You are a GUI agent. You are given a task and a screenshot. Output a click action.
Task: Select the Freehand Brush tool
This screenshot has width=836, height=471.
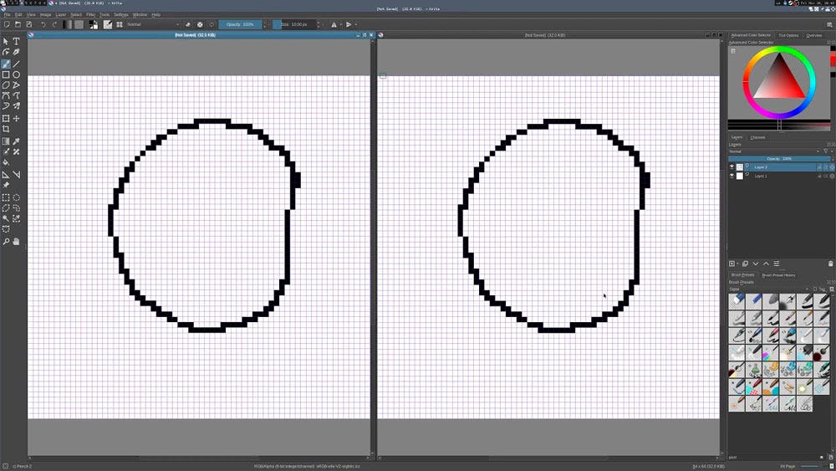coord(6,64)
